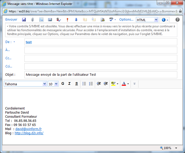The width and height of the screenshot is (185, 153).
Task: Open the http://blog.d2i.info/ link
Action: (29, 133)
